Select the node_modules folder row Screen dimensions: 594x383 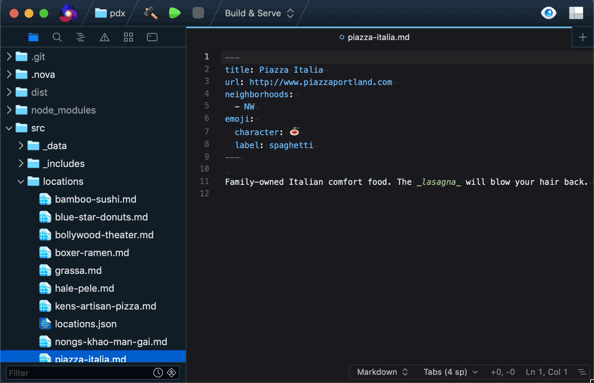point(93,110)
